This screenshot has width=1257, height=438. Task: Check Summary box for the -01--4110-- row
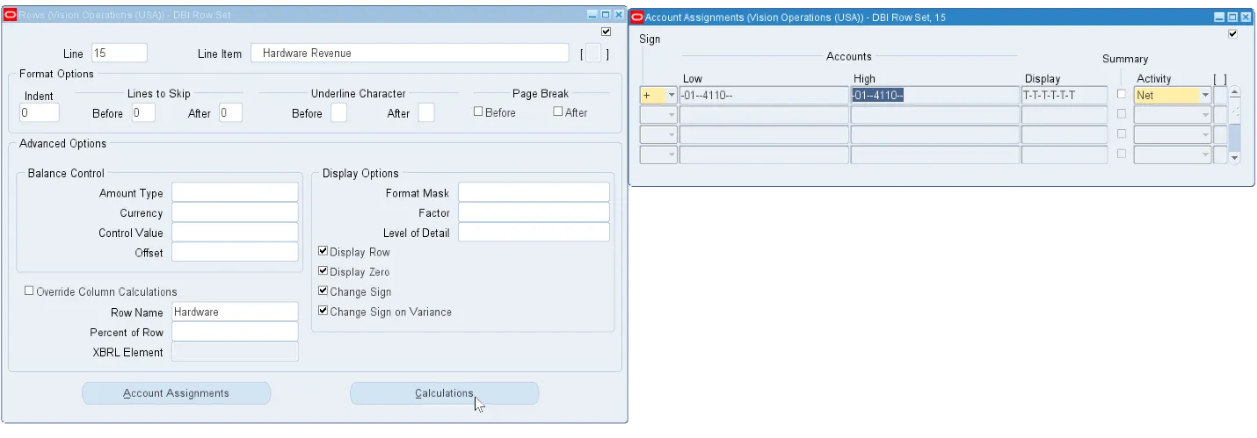tap(1121, 94)
